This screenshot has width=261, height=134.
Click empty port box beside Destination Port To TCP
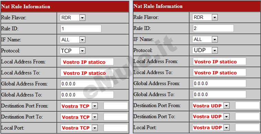(x=116, y=117)
